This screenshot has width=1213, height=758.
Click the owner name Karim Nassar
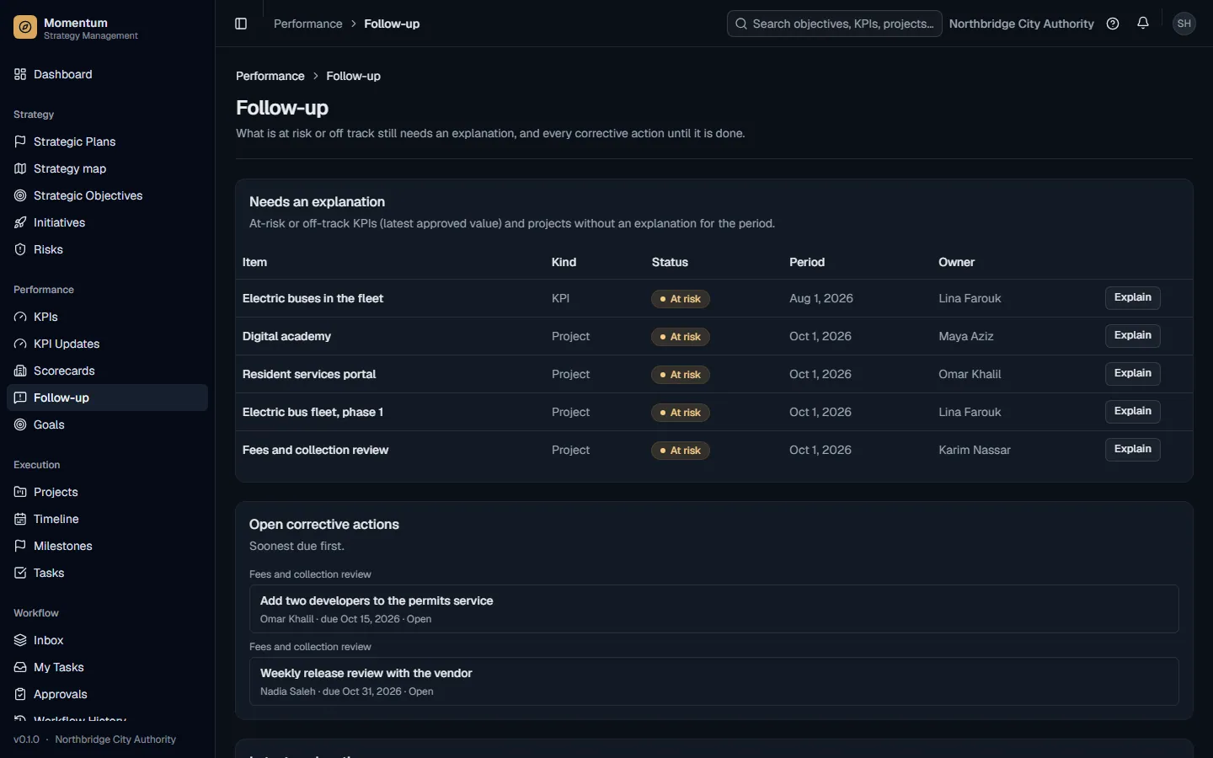(975, 450)
